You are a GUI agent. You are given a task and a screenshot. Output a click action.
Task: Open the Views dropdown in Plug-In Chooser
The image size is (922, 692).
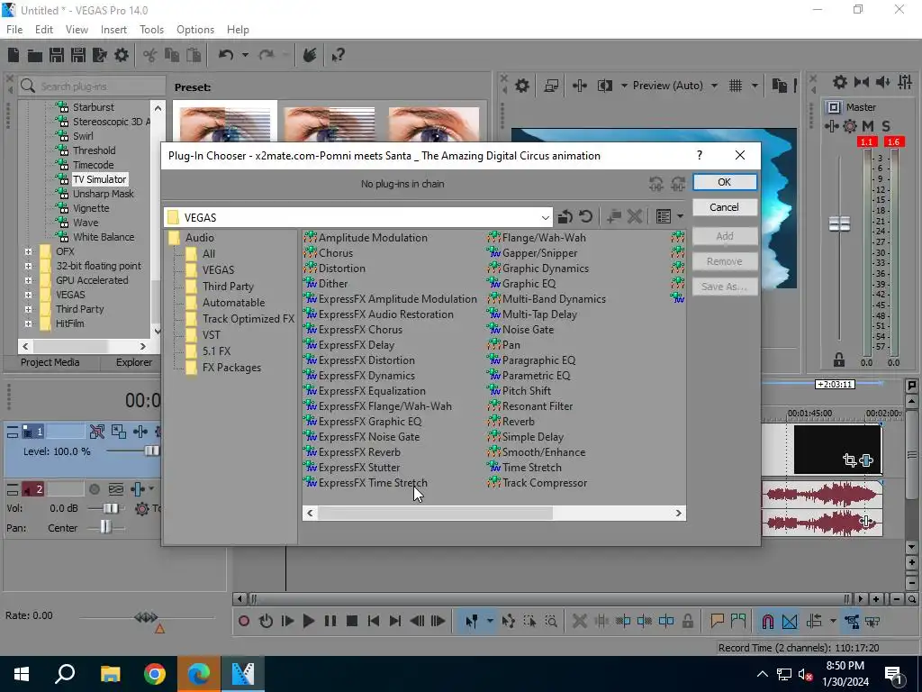(x=681, y=216)
